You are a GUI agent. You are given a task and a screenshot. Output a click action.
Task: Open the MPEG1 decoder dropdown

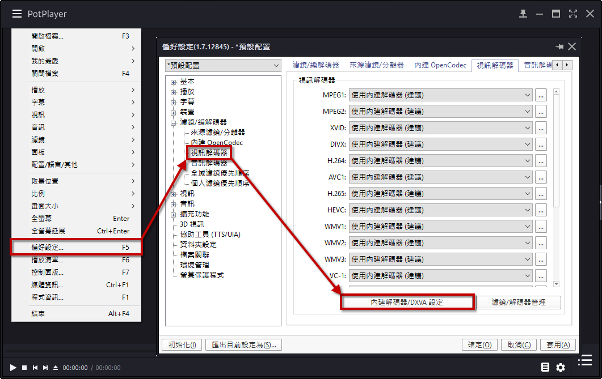(x=440, y=95)
